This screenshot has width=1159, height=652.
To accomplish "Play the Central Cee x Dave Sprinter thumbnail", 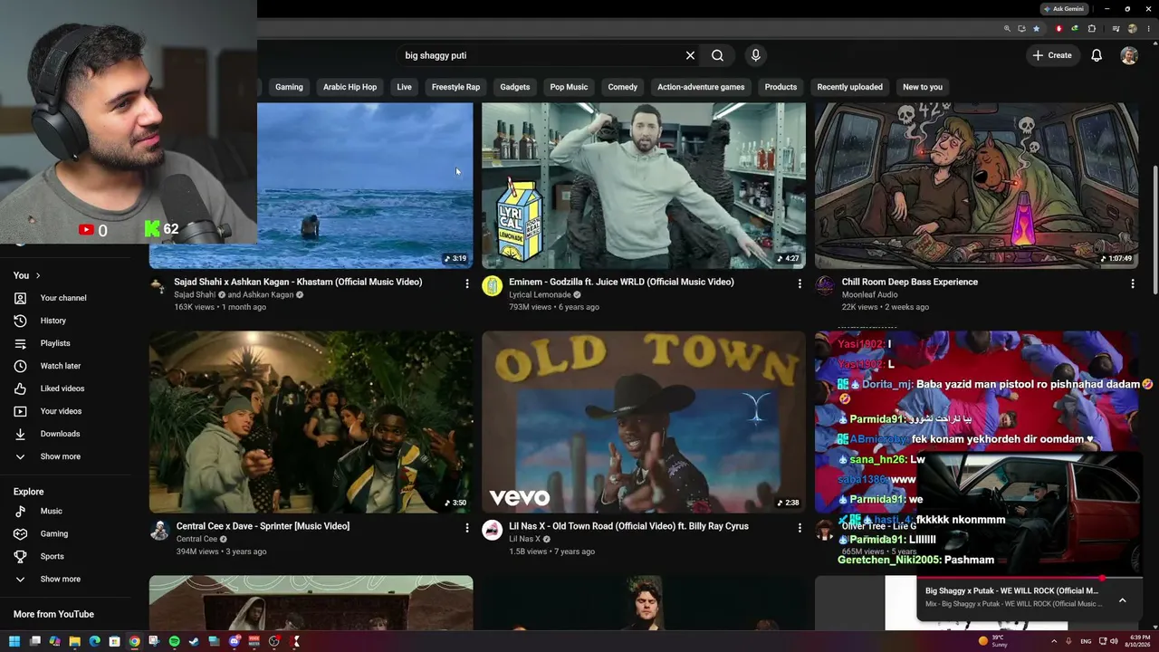I will pos(311,422).
